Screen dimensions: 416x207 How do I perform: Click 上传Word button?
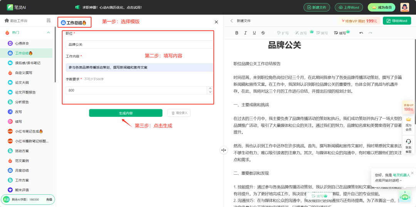pos(349,7)
